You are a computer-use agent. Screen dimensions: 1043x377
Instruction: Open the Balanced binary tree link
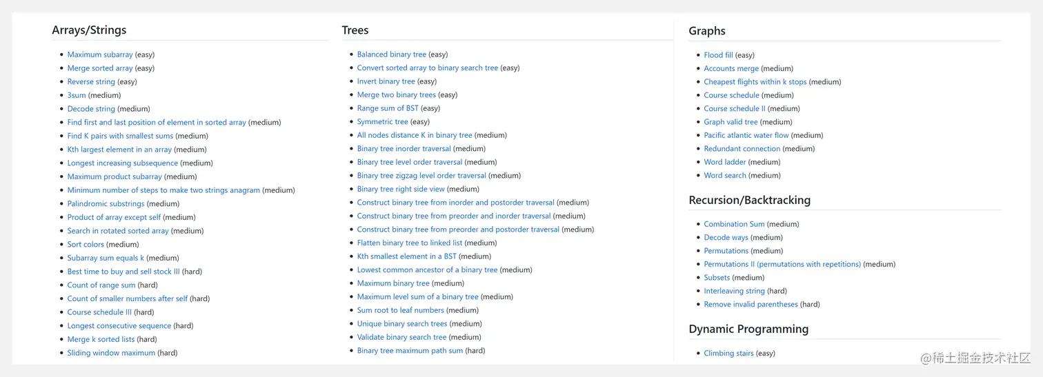pos(392,54)
